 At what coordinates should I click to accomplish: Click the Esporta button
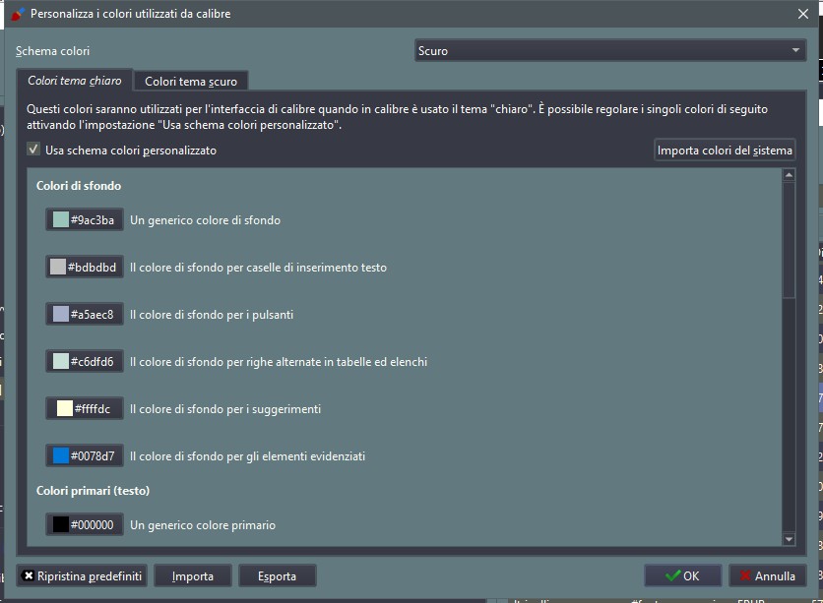click(278, 575)
